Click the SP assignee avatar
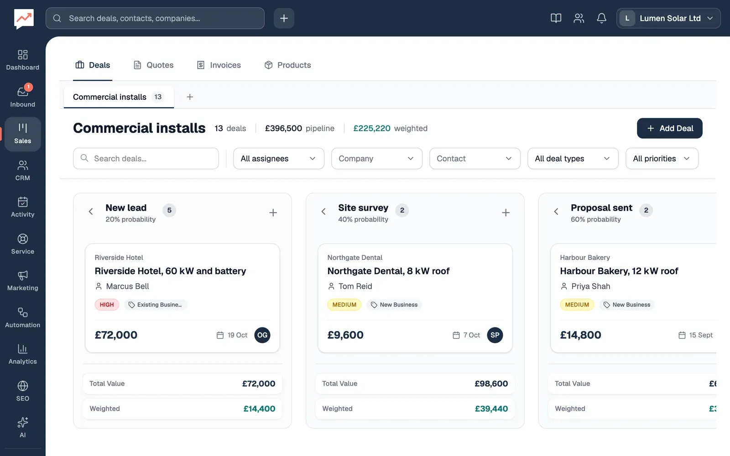 point(495,335)
